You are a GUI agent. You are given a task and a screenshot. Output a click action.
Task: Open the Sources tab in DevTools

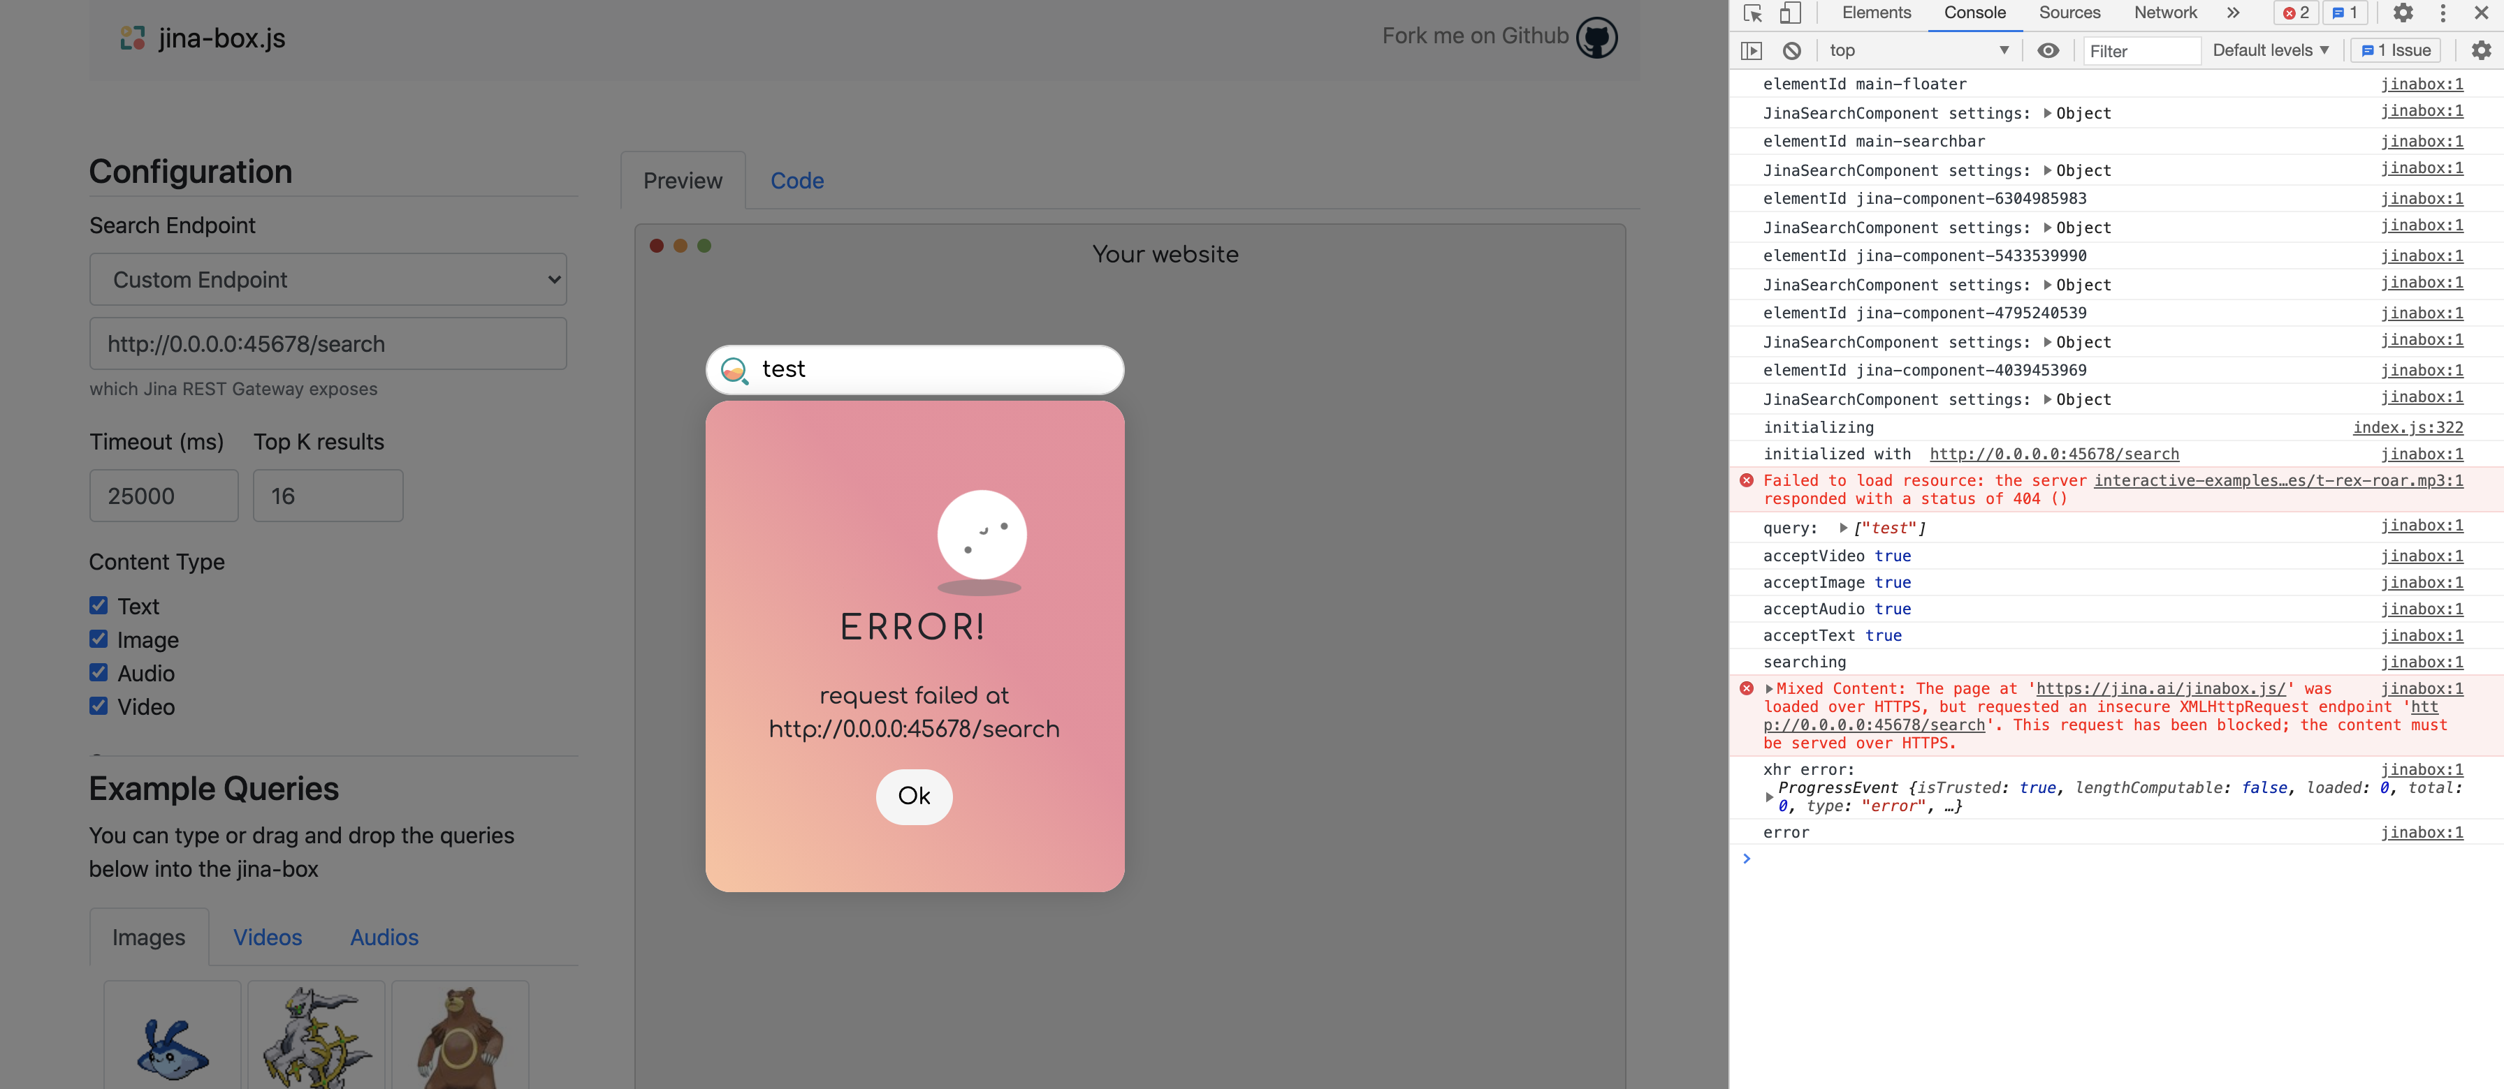(x=2069, y=13)
